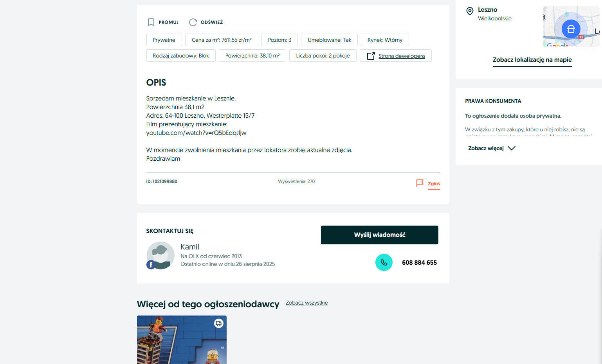This screenshot has width=602, height=364.
Task: Follow the Zobacz wszystkie link
Action: click(306, 303)
